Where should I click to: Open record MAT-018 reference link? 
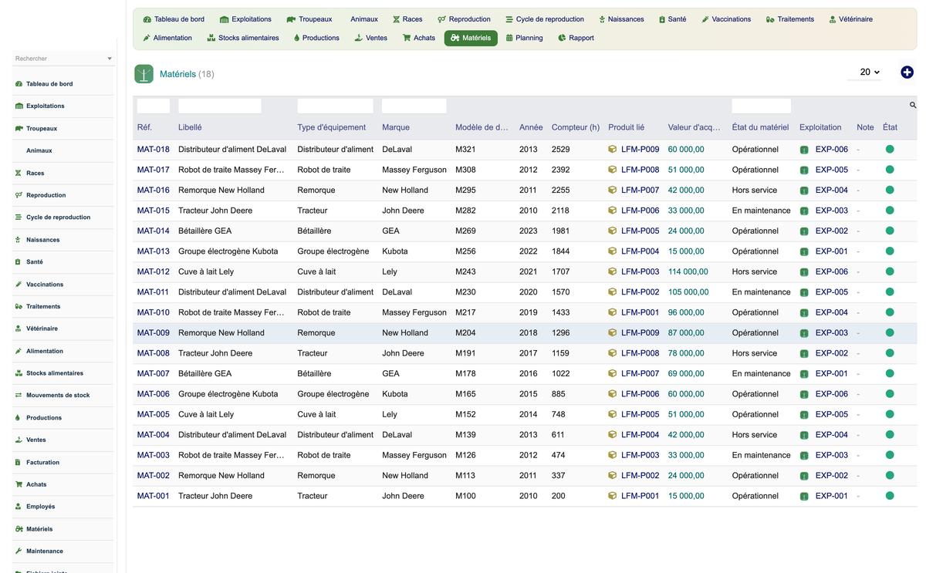coord(154,150)
